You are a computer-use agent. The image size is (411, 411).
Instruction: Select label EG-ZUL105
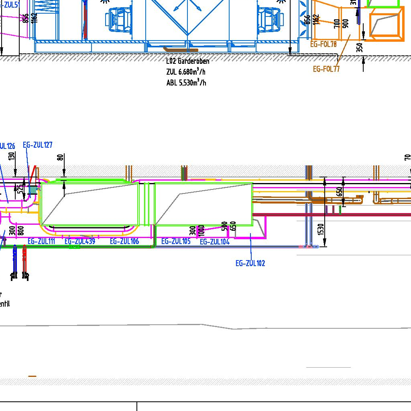tap(176, 241)
